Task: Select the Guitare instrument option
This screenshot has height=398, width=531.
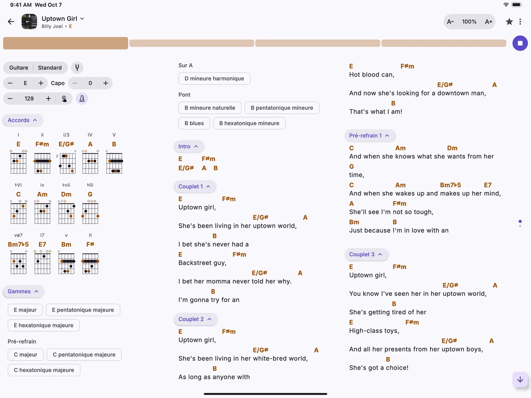Action: coord(19,68)
